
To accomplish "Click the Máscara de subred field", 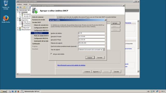I will click(91, 43).
